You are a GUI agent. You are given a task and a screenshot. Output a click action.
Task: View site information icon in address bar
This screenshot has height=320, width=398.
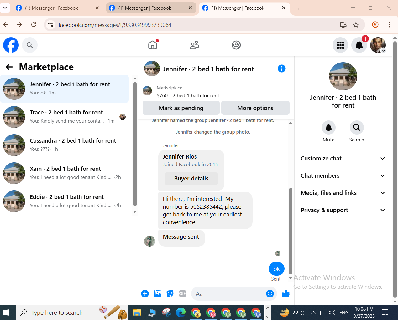pyautogui.click(x=50, y=25)
